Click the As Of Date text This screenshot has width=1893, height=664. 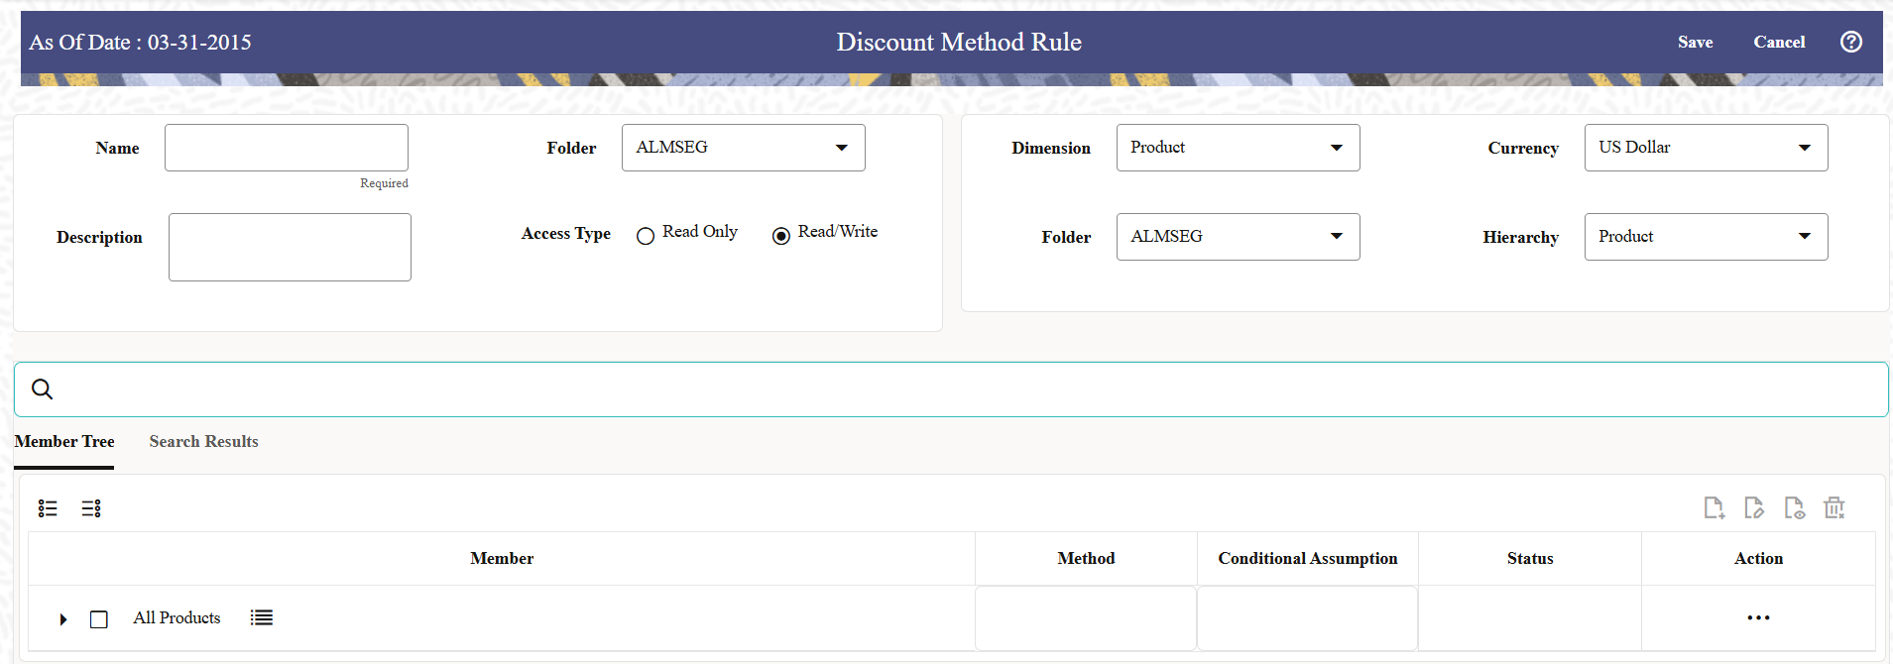pos(140,43)
